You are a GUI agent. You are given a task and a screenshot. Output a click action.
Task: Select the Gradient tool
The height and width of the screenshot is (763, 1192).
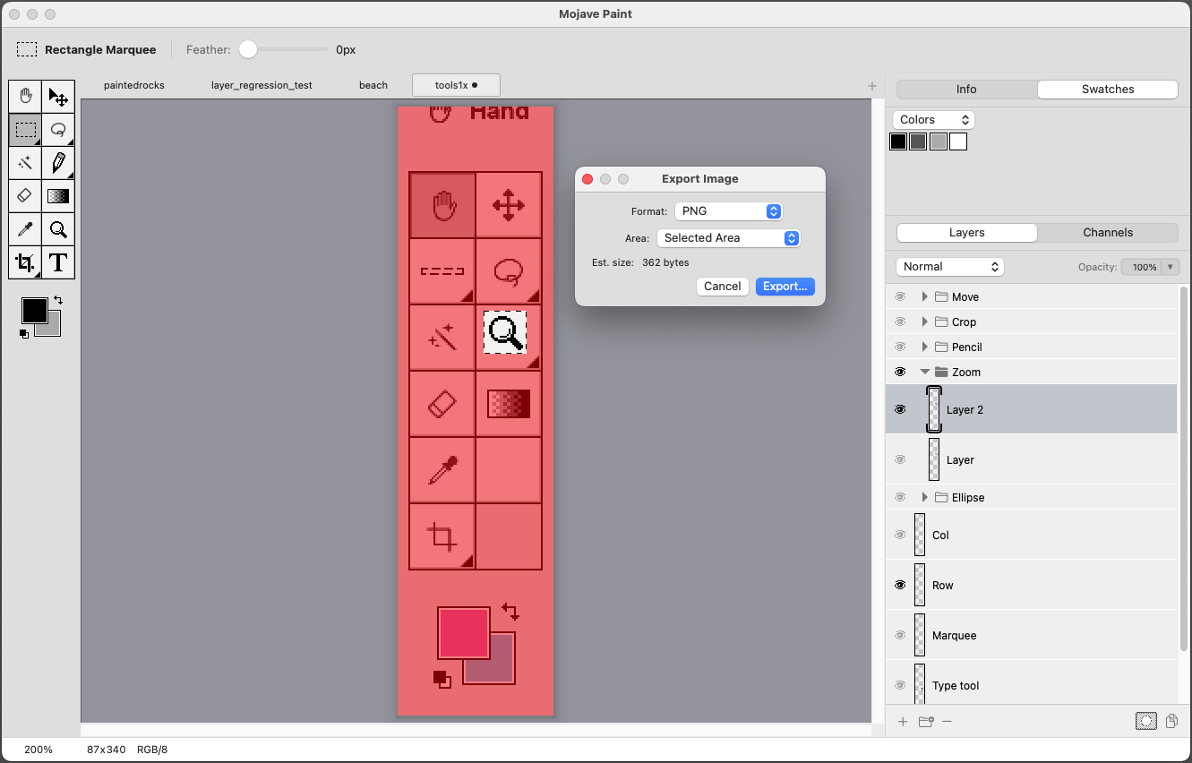pos(58,196)
